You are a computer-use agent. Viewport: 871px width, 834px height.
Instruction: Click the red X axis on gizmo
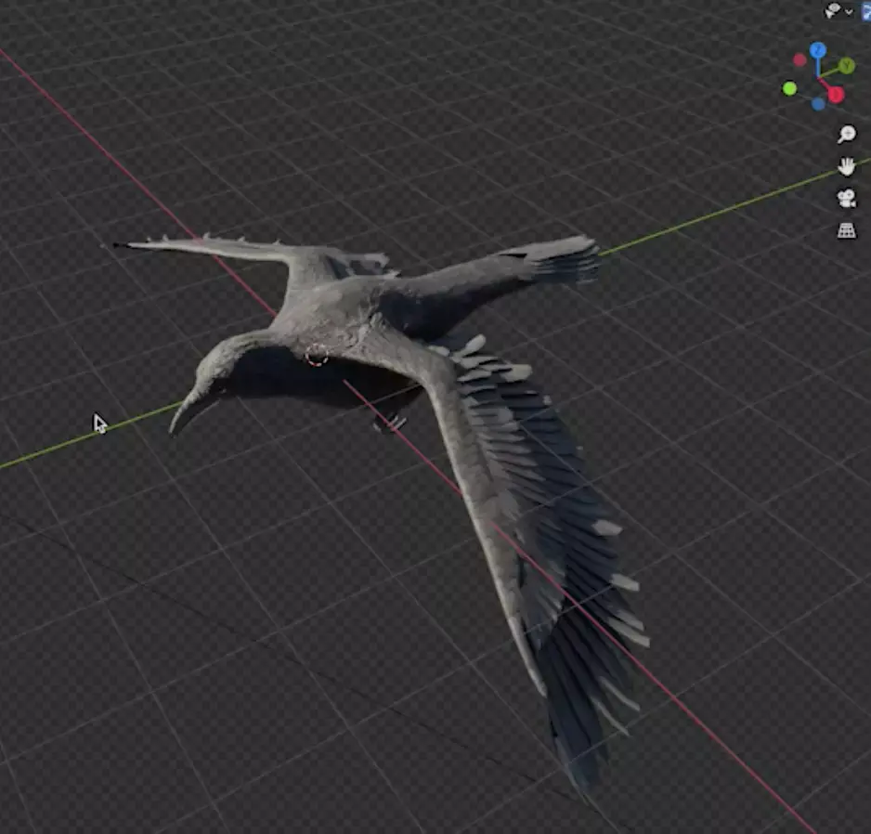pyautogui.click(x=836, y=95)
